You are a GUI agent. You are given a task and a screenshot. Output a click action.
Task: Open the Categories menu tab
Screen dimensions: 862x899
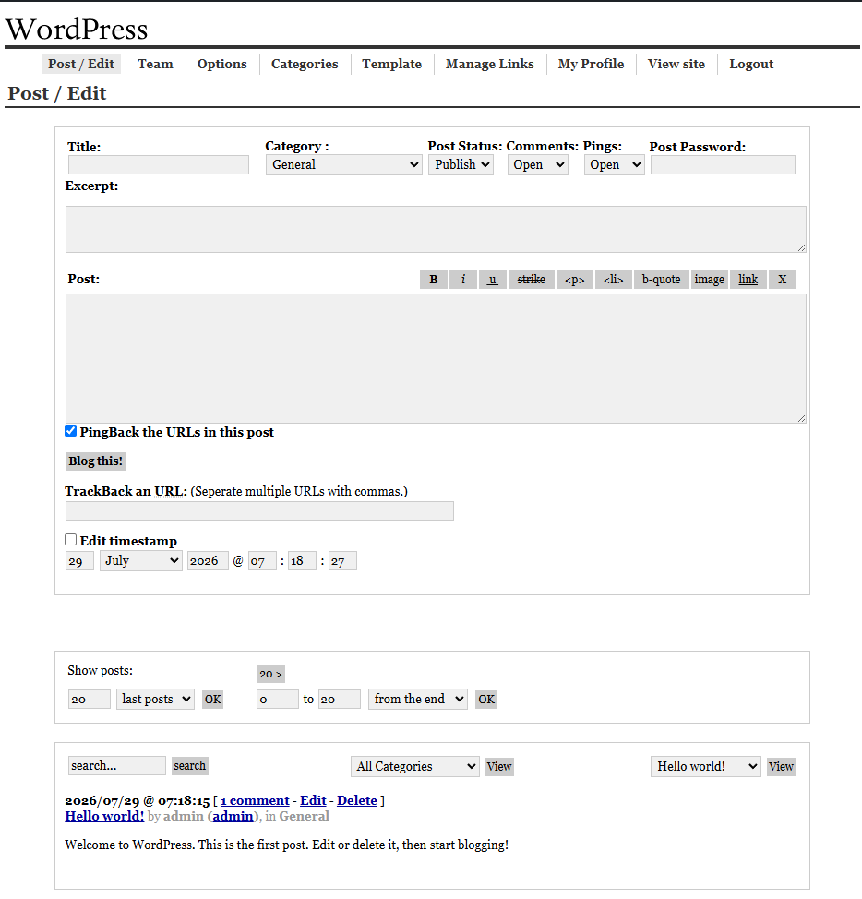coord(305,64)
